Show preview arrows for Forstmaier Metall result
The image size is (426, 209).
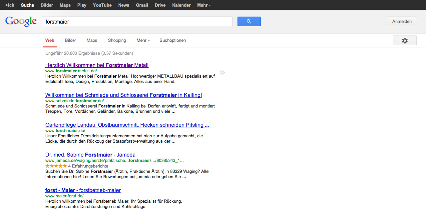pyautogui.click(x=222, y=73)
